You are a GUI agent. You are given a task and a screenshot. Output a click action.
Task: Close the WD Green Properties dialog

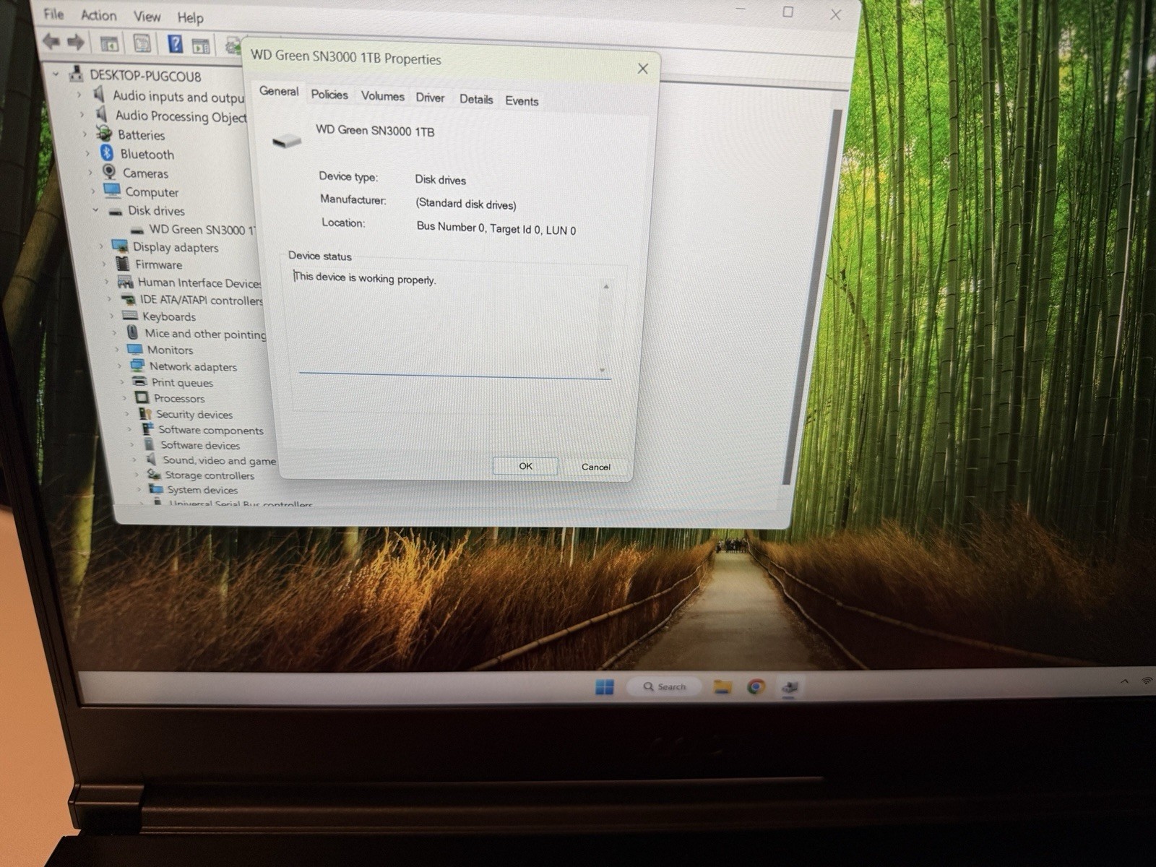click(643, 69)
